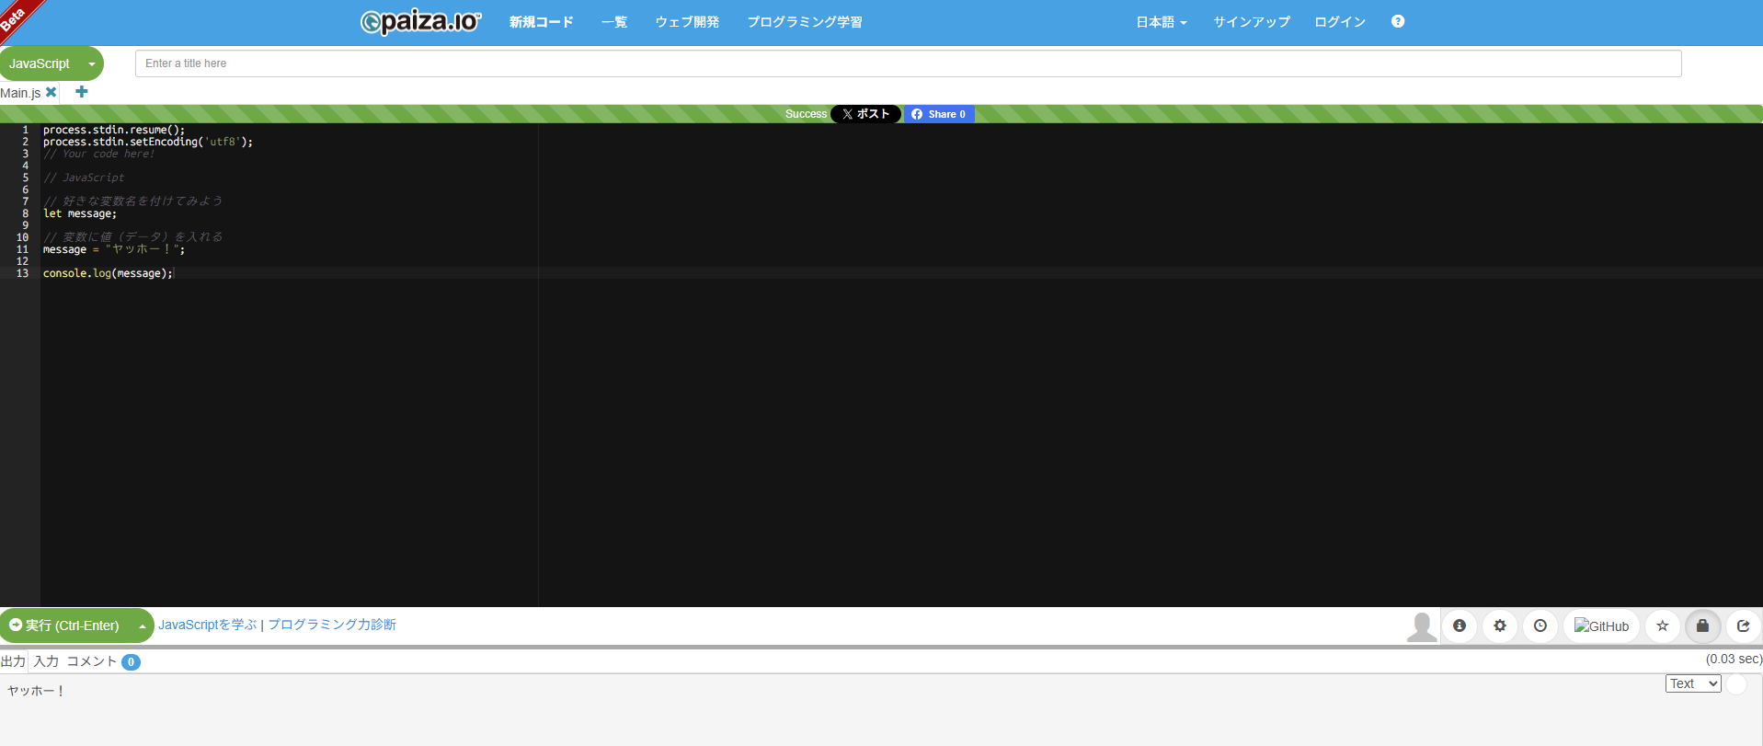Viewport: 1763px width, 746px height.
Task: Click the Success status label
Action: point(806,114)
